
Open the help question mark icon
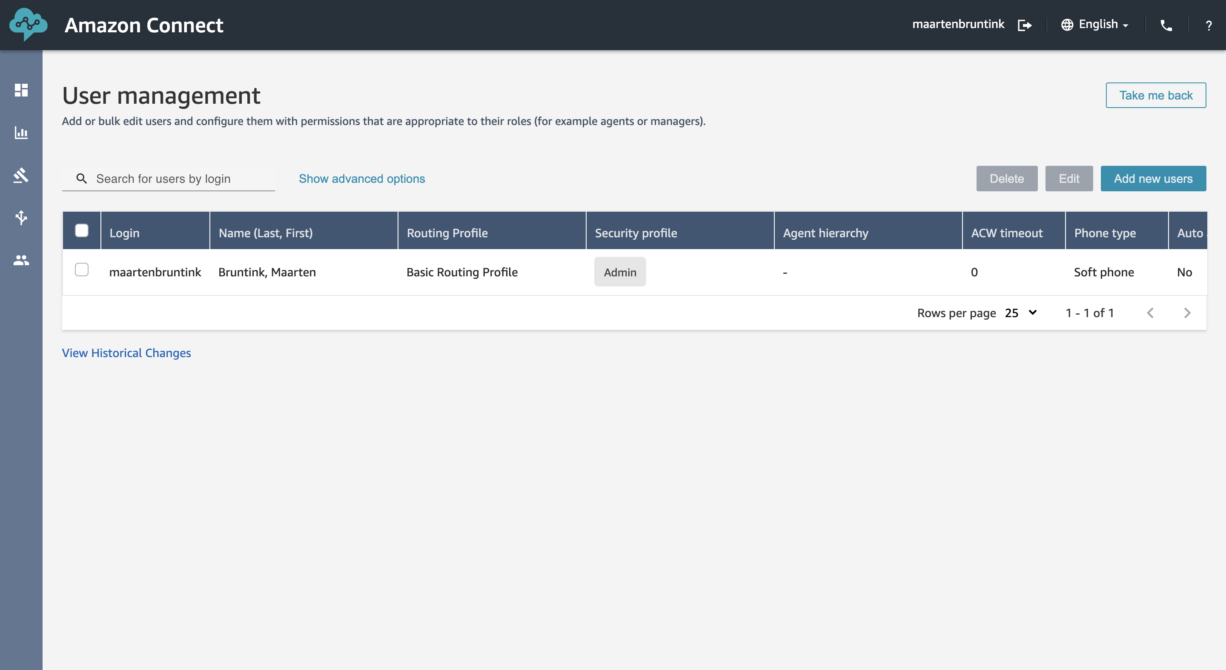point(1209,25)
